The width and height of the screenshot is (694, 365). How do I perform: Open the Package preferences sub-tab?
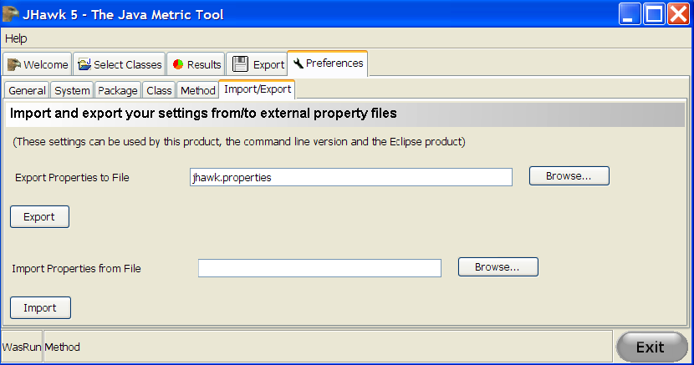point(117,90)
